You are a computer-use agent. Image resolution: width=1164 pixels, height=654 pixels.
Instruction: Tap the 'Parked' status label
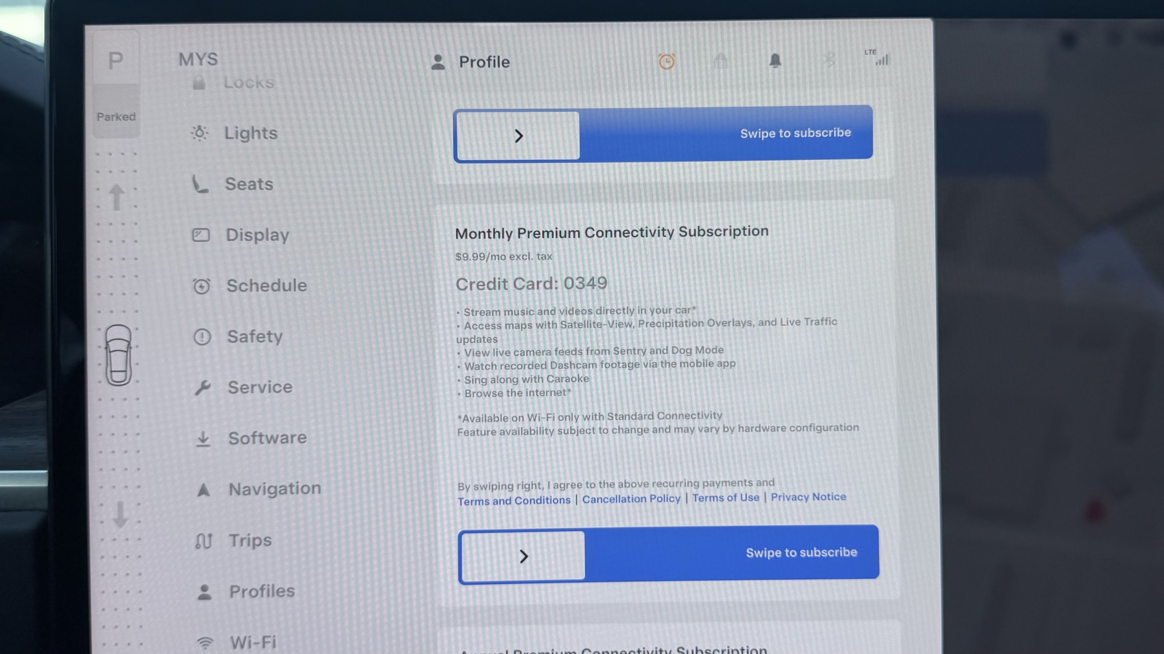[x=116, y=117]
